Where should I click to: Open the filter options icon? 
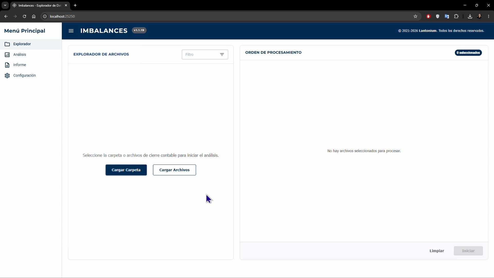222,55
